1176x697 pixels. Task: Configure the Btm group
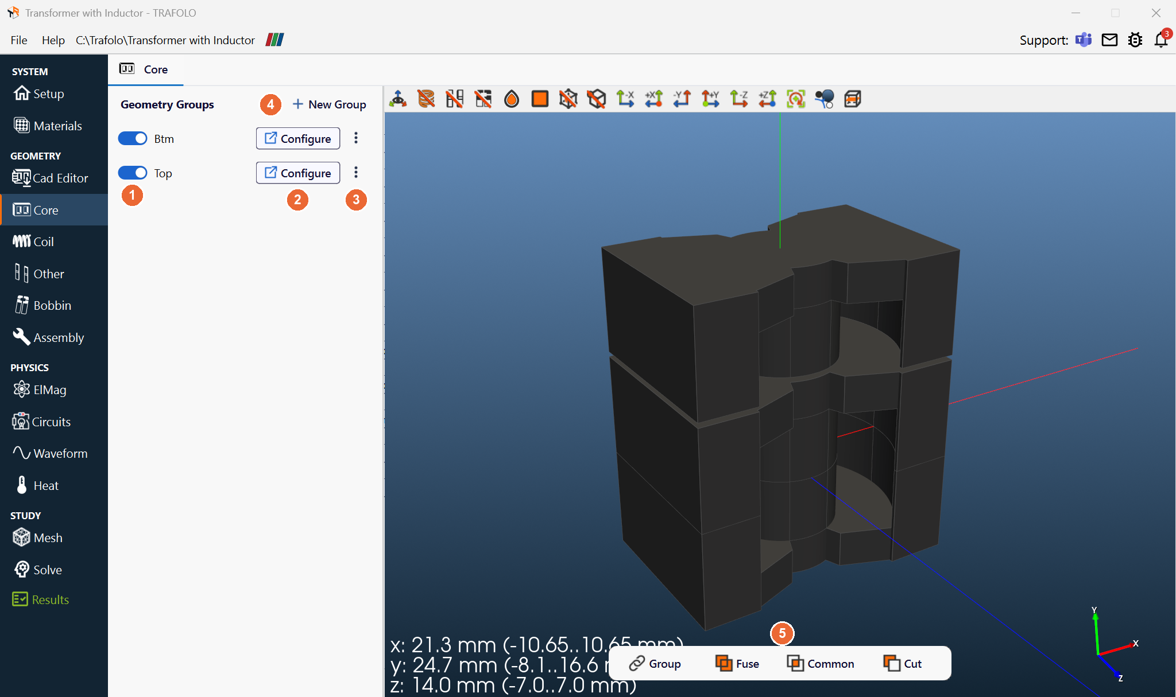[x=298, y=138]
